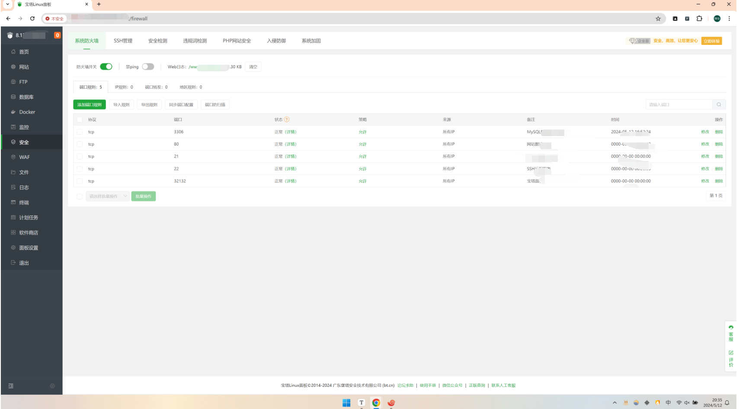
Task: Open the 终端 terminal sidebar item
Action: pyautogui.click(x=32, y=203)
